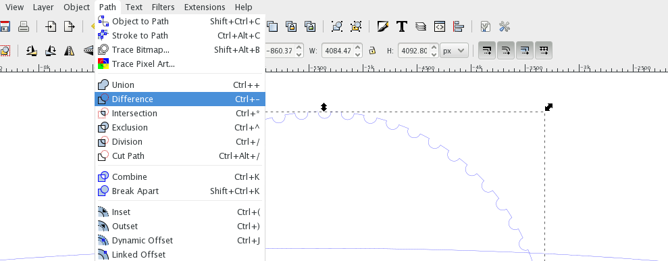Decrease the -860.37 field with down arrow

tap(299, 54)
